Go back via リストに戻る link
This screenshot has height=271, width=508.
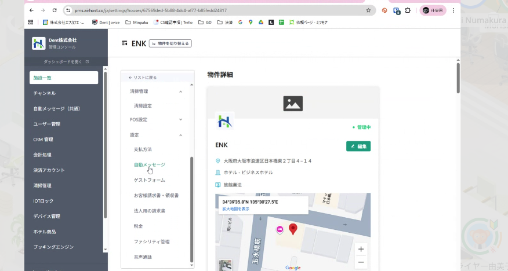[x=143, y=77]
